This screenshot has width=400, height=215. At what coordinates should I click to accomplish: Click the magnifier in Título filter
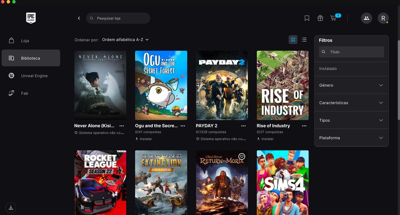324,52
